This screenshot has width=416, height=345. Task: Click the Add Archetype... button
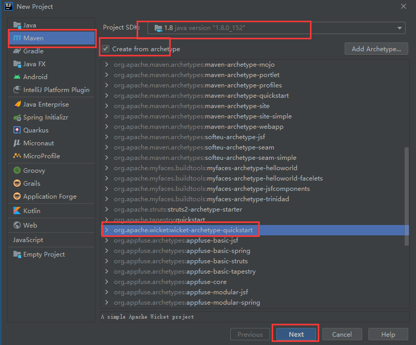[x=376, y=49]
